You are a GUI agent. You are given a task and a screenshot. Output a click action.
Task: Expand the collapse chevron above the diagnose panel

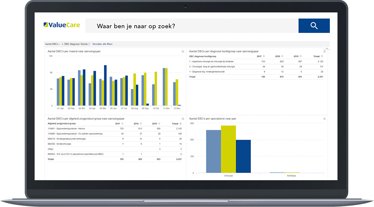click(326, 49)
